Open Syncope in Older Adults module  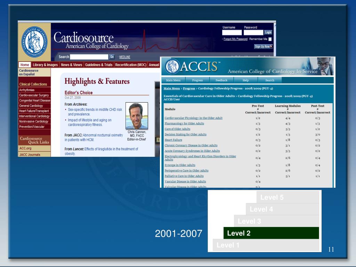click(x=180, y=165)
